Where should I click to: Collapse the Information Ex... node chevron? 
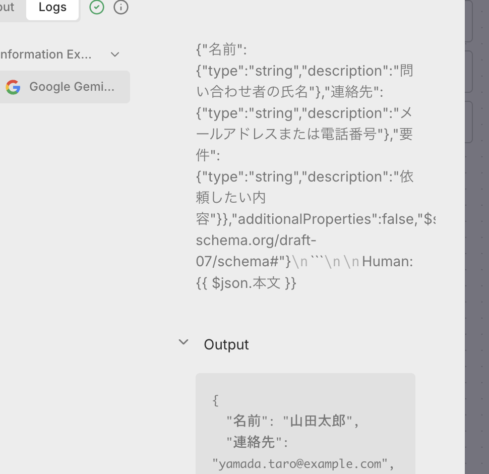pos(115,54)
